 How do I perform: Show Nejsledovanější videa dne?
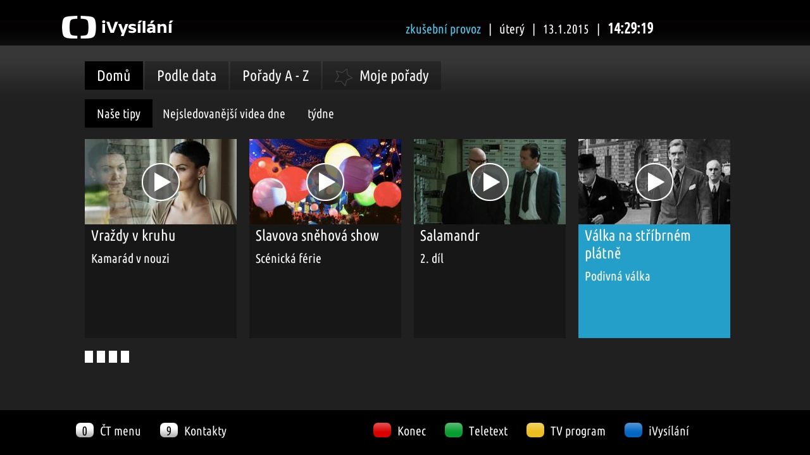click(223, 114)
